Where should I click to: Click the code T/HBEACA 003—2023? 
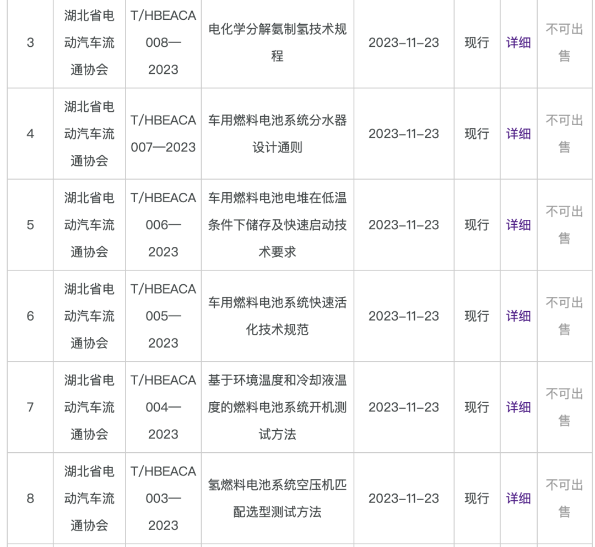[x=163, y=499]
